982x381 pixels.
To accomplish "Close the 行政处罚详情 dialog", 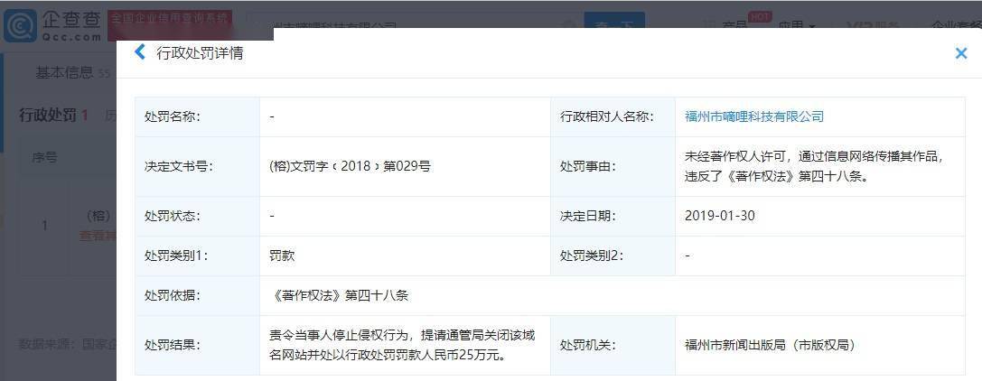I will click(x=960, y=54).
